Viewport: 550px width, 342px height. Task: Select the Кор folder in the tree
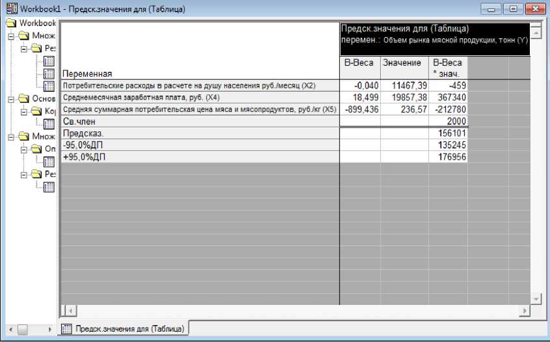(x=37, y=111)
